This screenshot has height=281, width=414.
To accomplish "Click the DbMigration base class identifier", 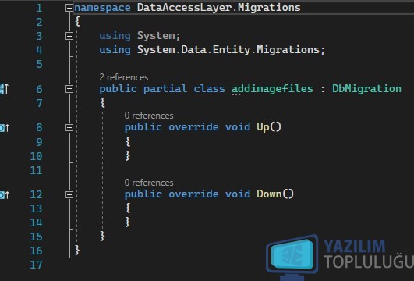I will [x=366, y=89].
